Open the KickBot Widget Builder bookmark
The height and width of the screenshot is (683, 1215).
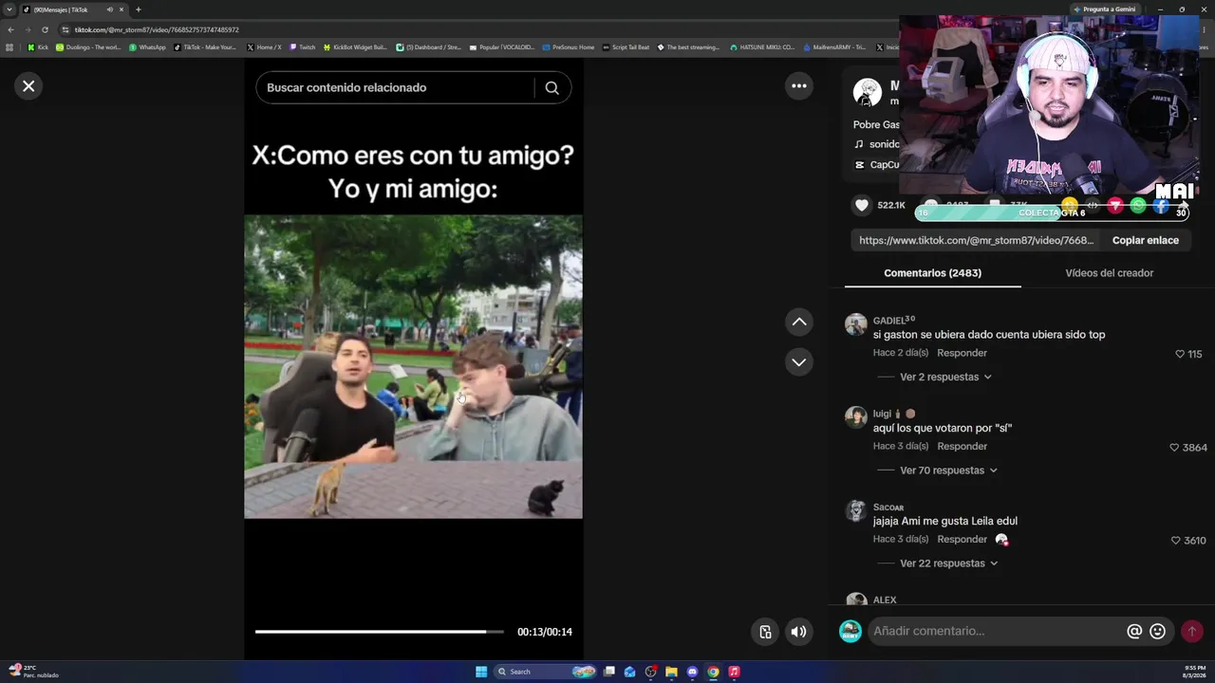[355, 47]
